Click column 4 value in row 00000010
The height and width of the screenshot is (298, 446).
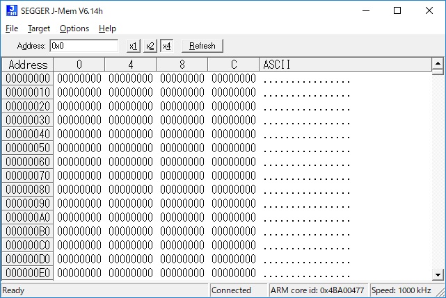[131, 92]
